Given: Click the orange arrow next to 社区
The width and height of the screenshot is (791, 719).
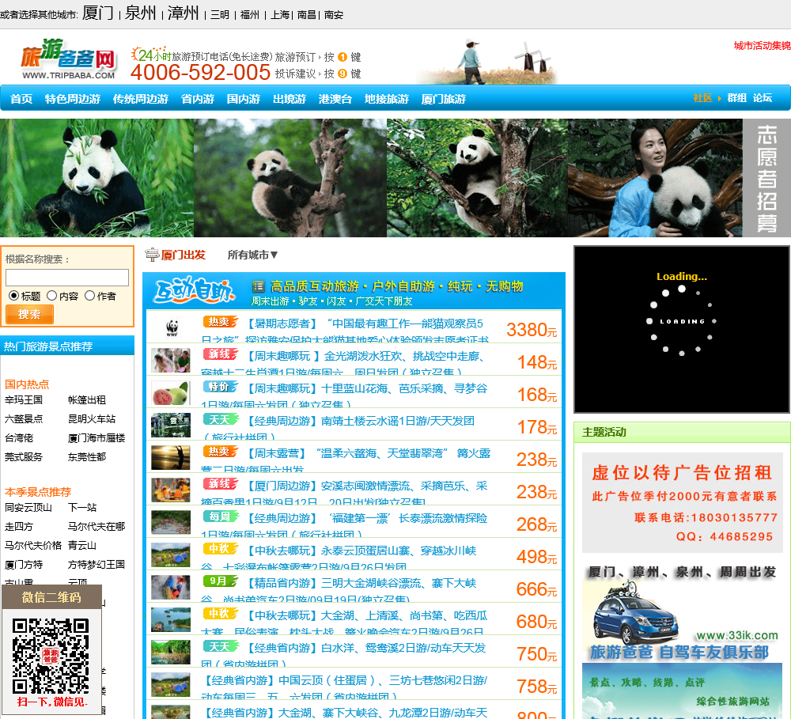Looking at the screenshot, I should coord(719,98).
